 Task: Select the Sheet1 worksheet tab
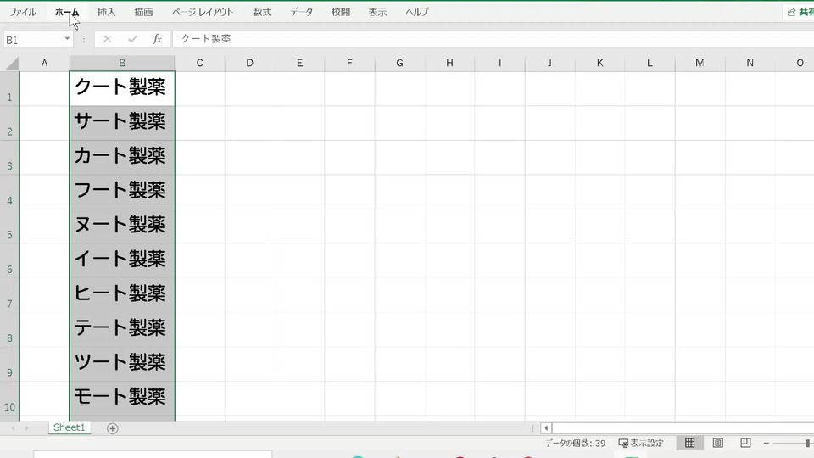pos(69,427)
